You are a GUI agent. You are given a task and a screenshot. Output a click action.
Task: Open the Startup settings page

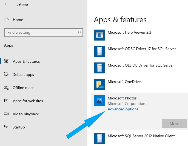(19, 127)
